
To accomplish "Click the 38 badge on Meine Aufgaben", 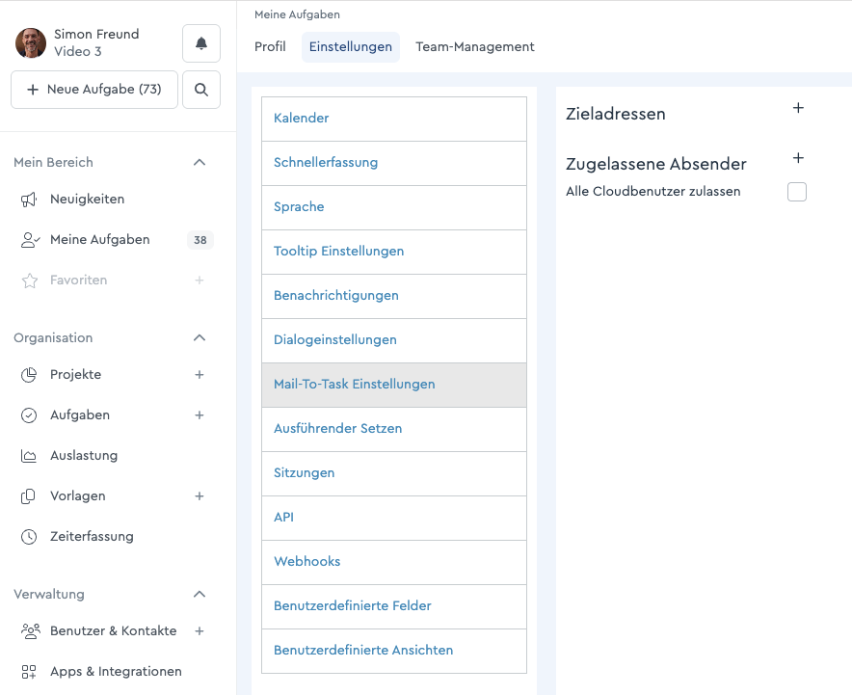I will [x=200, y=240].
